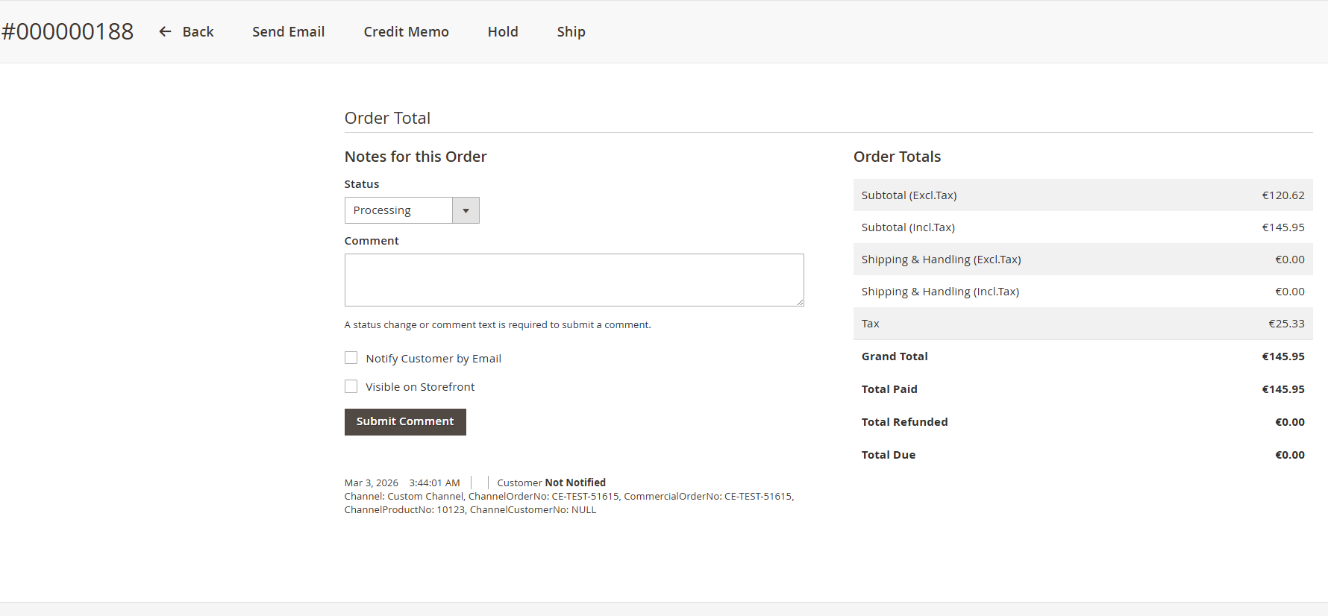Open the Send Email action
This screenshot has height=616, width=1328.
click(288, 31)
